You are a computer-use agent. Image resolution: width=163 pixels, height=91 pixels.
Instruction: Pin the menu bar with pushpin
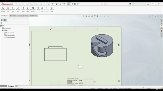pyautogui.click(x=45, y=4)
